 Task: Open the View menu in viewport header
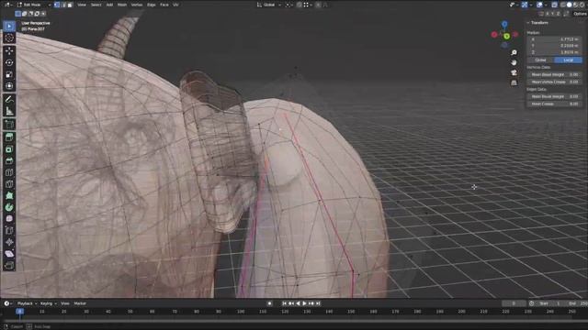82,5
